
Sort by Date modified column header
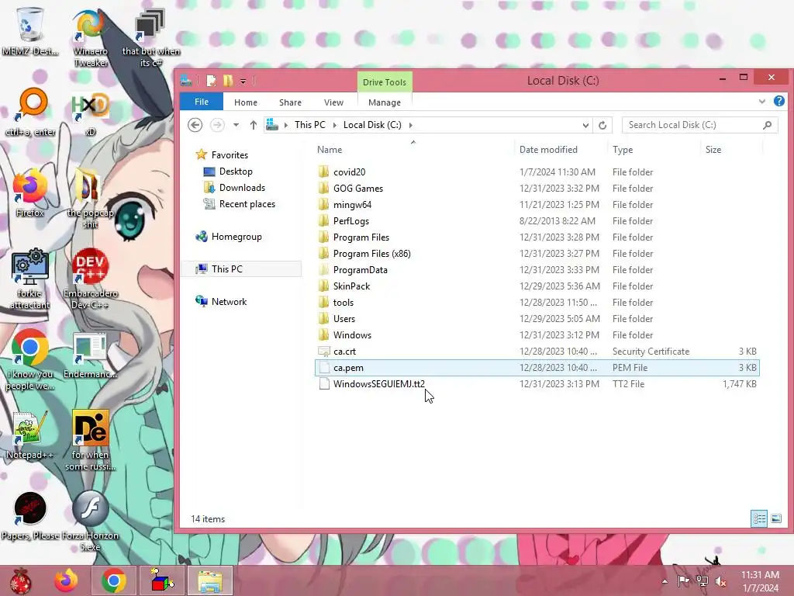(x=561, y=150)
